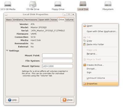
Task: Select the Local Disk drive icon
Action: 83,4
